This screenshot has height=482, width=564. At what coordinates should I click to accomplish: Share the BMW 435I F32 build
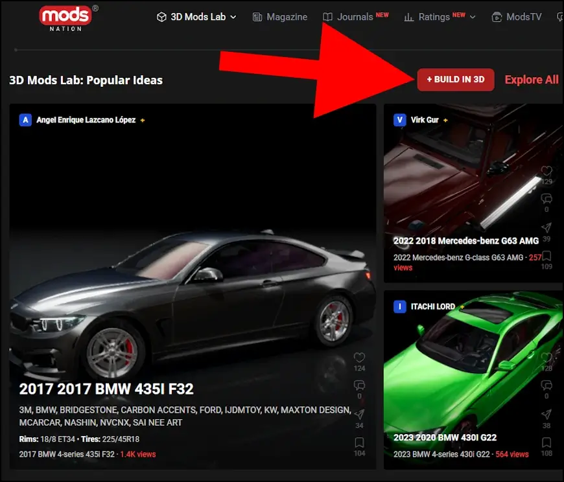click(359, 414)
